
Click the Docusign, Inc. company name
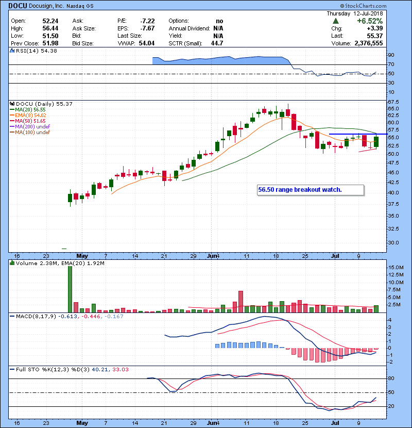pos(46,6)
